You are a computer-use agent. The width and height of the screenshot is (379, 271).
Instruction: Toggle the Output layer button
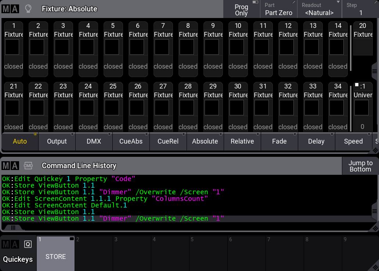[x=57, y=141]
